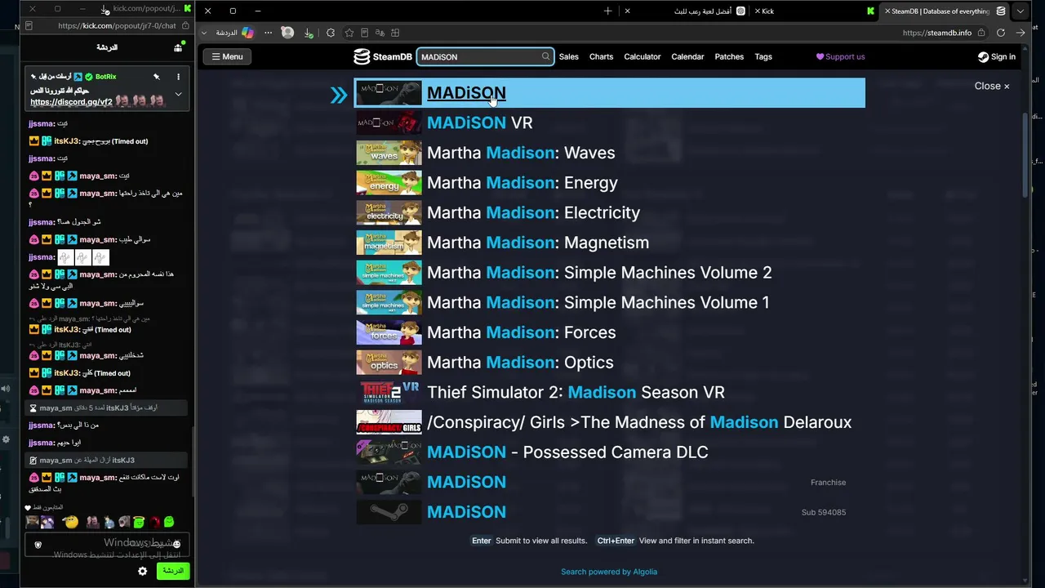Screen dimensions: 1045x588
Task: Open the Patches page
Action: click(729, 56)
